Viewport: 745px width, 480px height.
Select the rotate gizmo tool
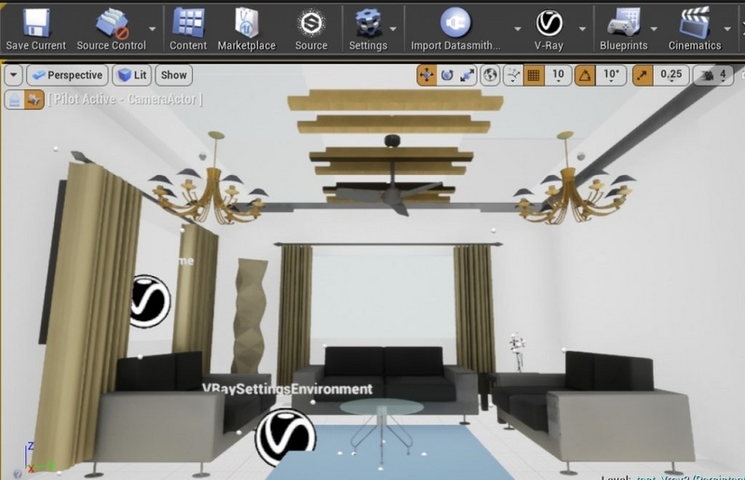[x=447, y=75]
